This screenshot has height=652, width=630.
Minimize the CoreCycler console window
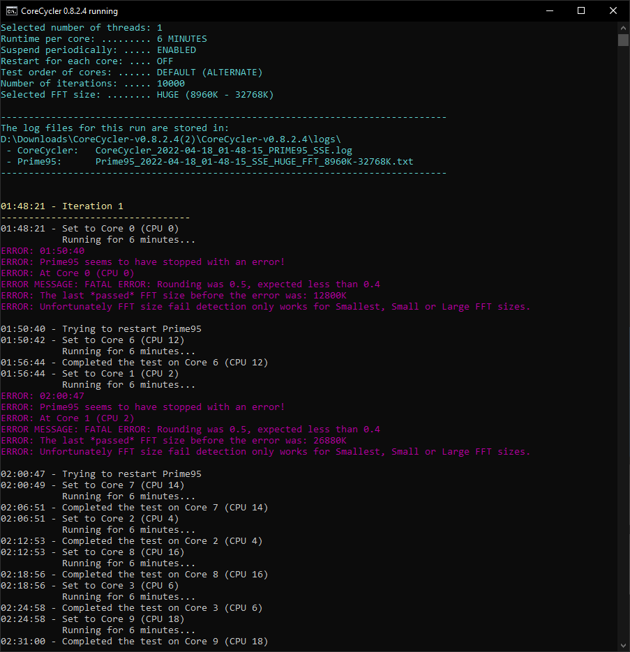coord(550,10)
